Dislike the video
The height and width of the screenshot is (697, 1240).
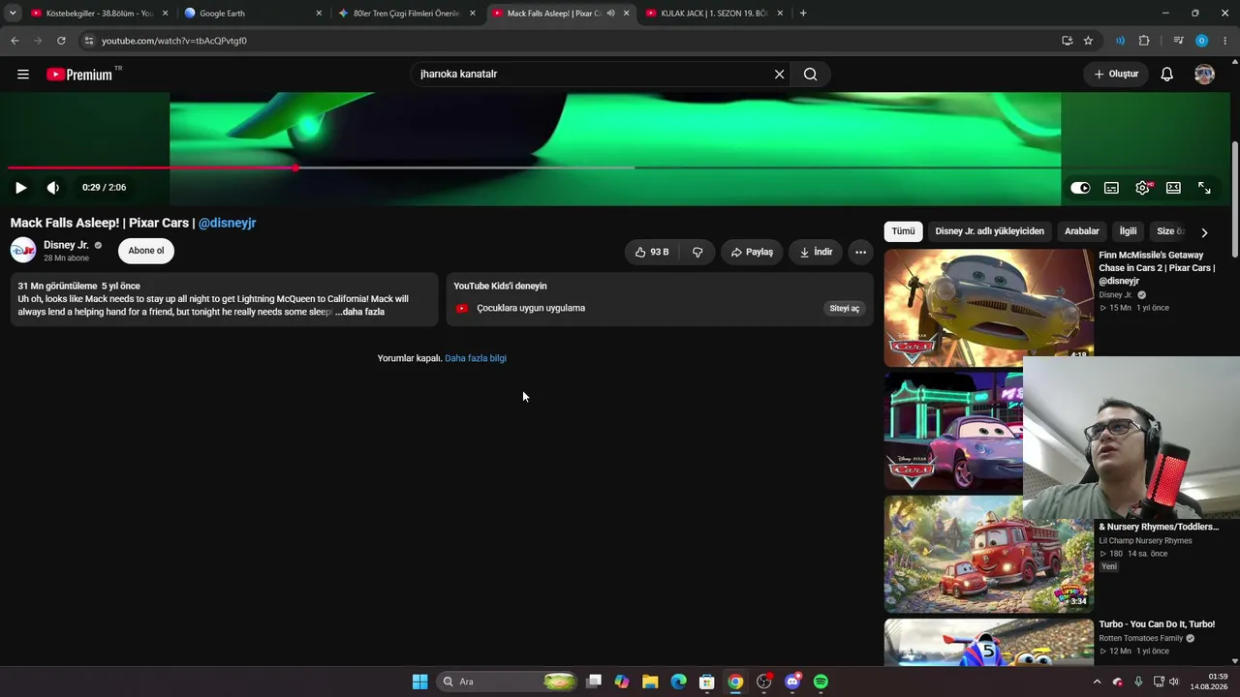pos(697,252)
